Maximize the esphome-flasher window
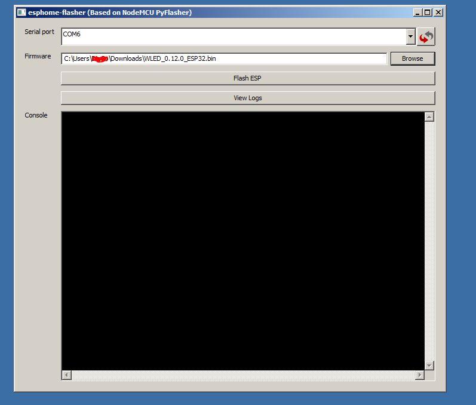The image size is (476, 405). click(428, 13)
